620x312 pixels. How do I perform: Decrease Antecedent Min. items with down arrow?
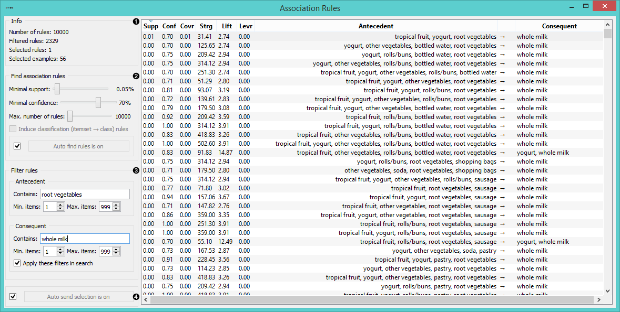pyautogui.click(x=60, y=209)
